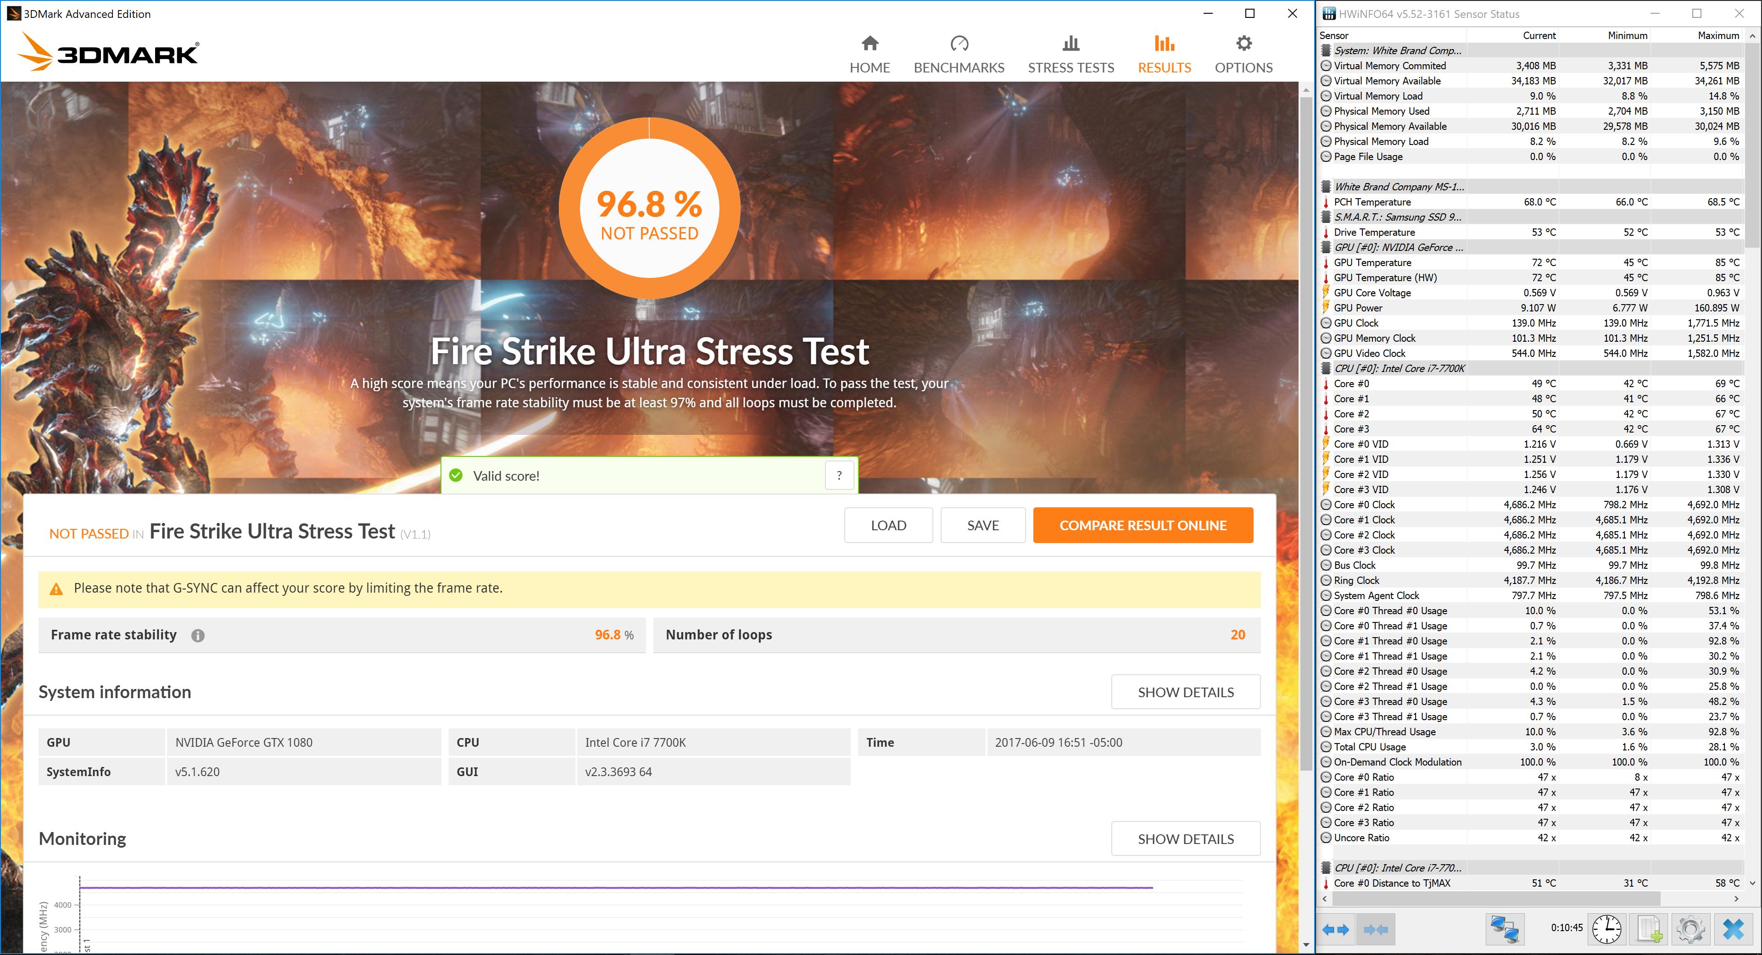Open HWiNFO sensor settings gear icon
This screenshot has width=1762, height=955.
click(x=1691, y=930)
